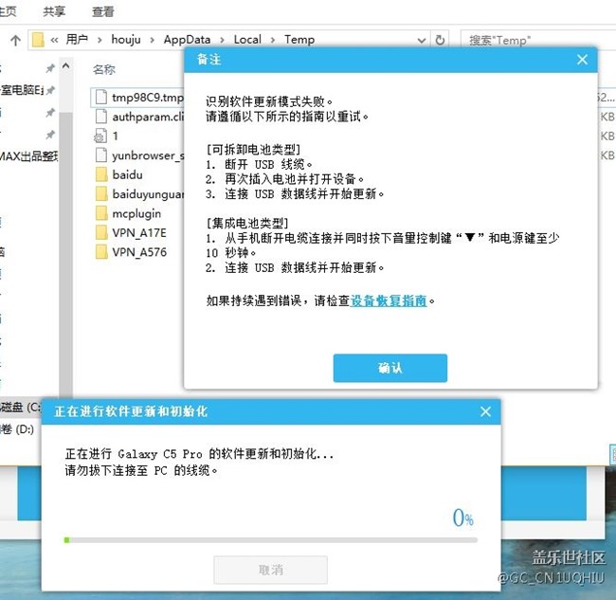Click the 确认 button in 备注 dialog
616x600 pixels.
tap(390, 368)
